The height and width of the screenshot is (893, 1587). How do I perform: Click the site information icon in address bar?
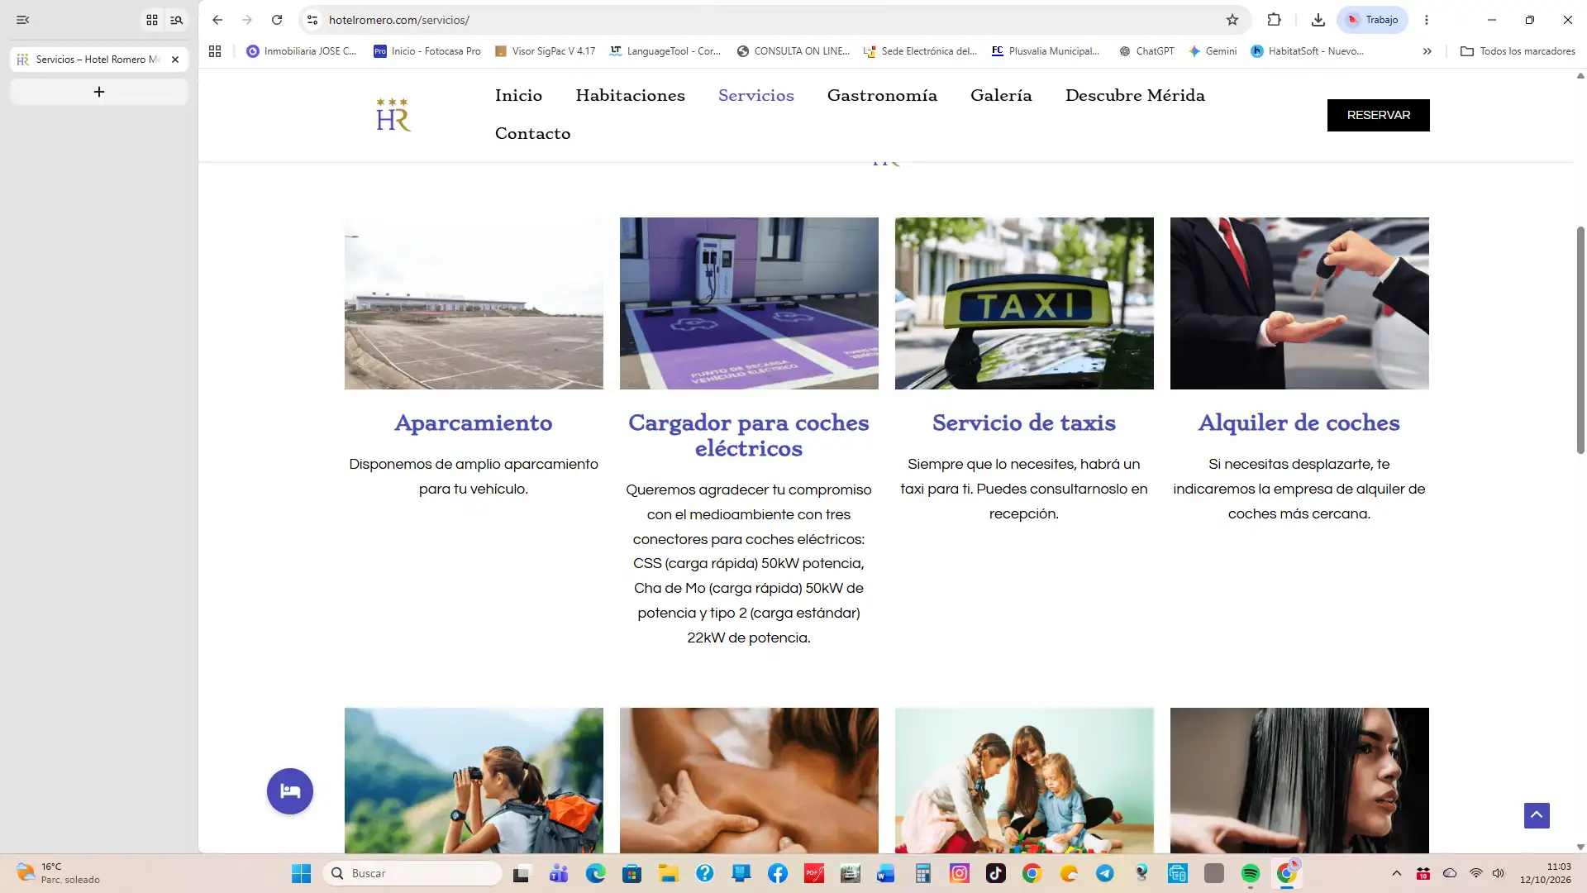tap(312, 20)
